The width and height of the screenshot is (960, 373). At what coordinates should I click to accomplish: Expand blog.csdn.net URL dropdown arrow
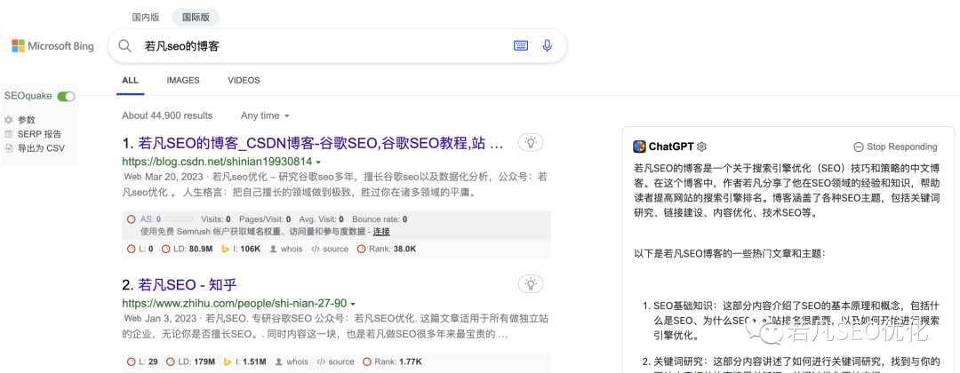click(317, 163)
